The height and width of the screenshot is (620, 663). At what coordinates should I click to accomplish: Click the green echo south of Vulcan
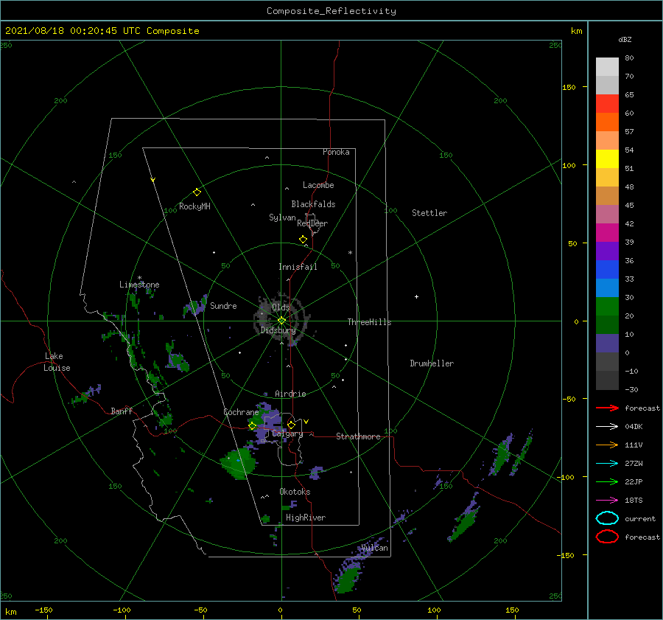(348, 579)
